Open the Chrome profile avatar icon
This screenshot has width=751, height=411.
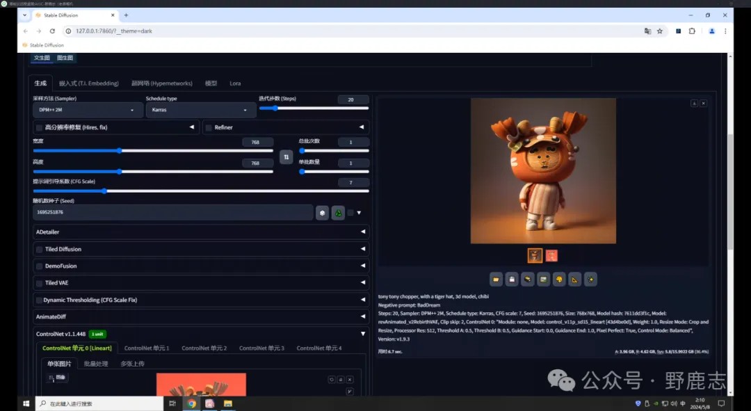[712, 31]
